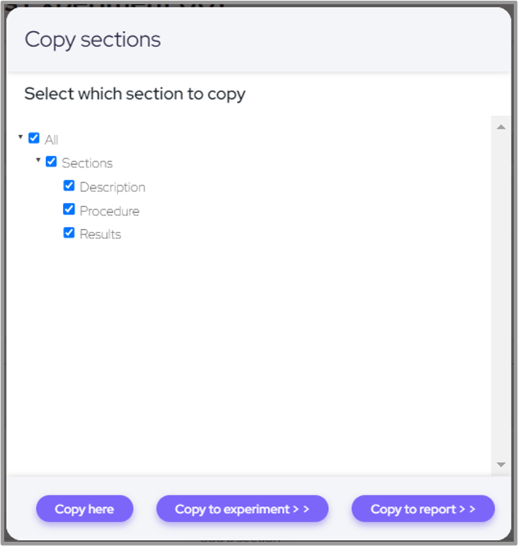Click the Sections tree label
518x546 pixels.
point(87,163)
